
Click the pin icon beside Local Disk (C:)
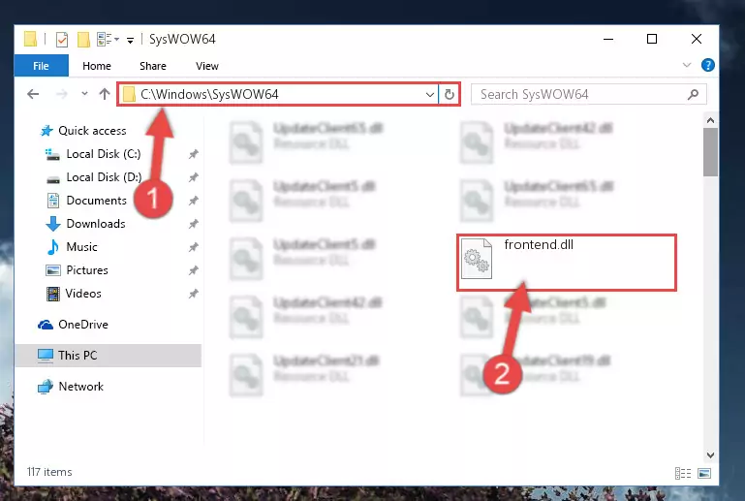tap(194, 154)
